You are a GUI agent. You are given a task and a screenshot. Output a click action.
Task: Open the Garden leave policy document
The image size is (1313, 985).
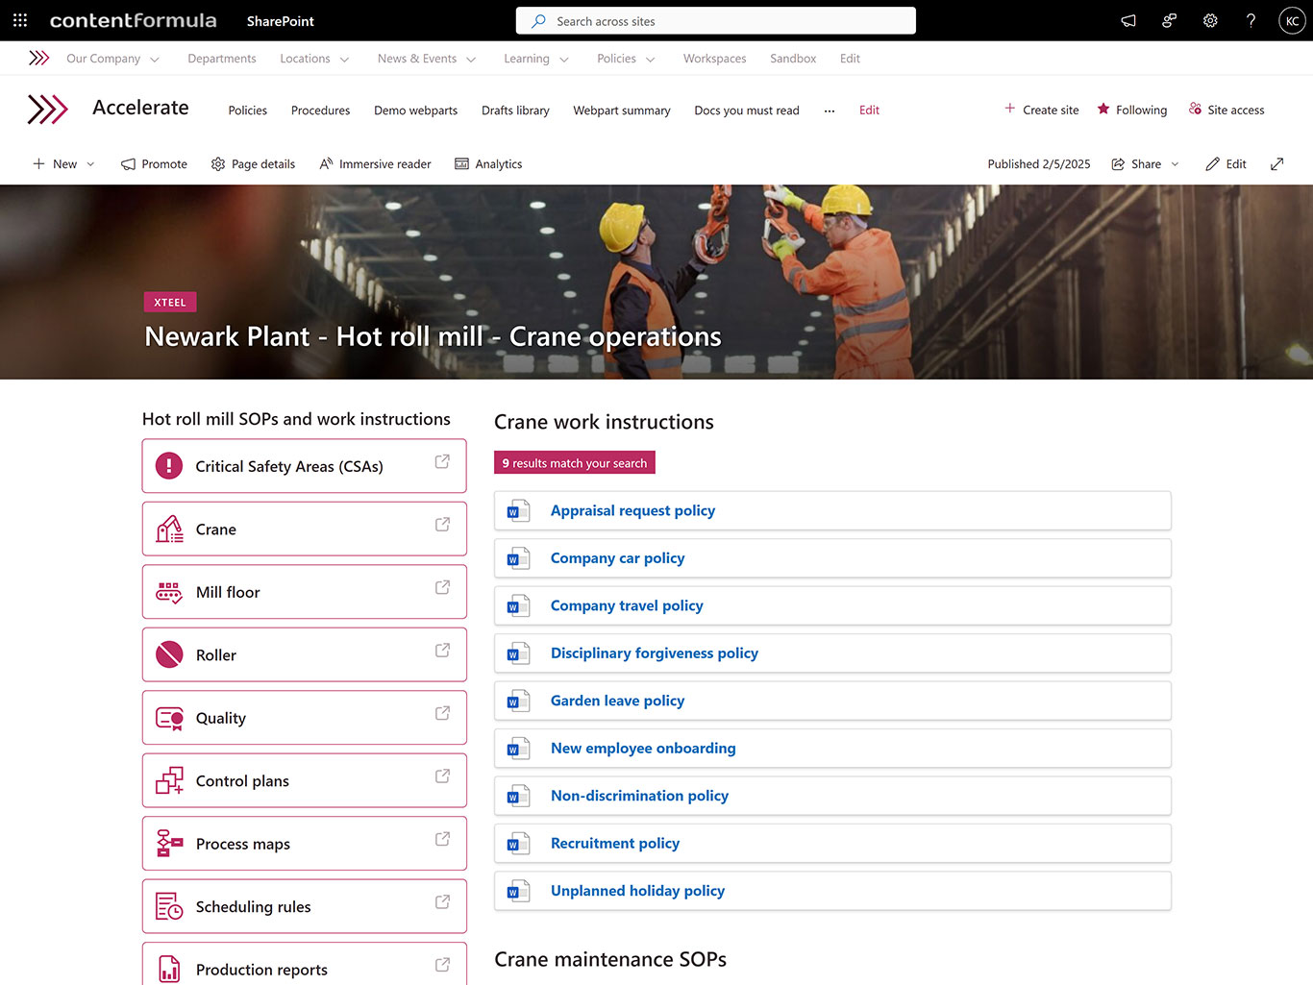click(617, 701)
